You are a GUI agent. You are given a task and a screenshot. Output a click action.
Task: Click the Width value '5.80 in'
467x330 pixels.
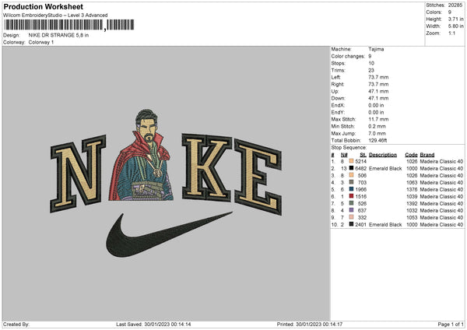[x=455, y=26]
